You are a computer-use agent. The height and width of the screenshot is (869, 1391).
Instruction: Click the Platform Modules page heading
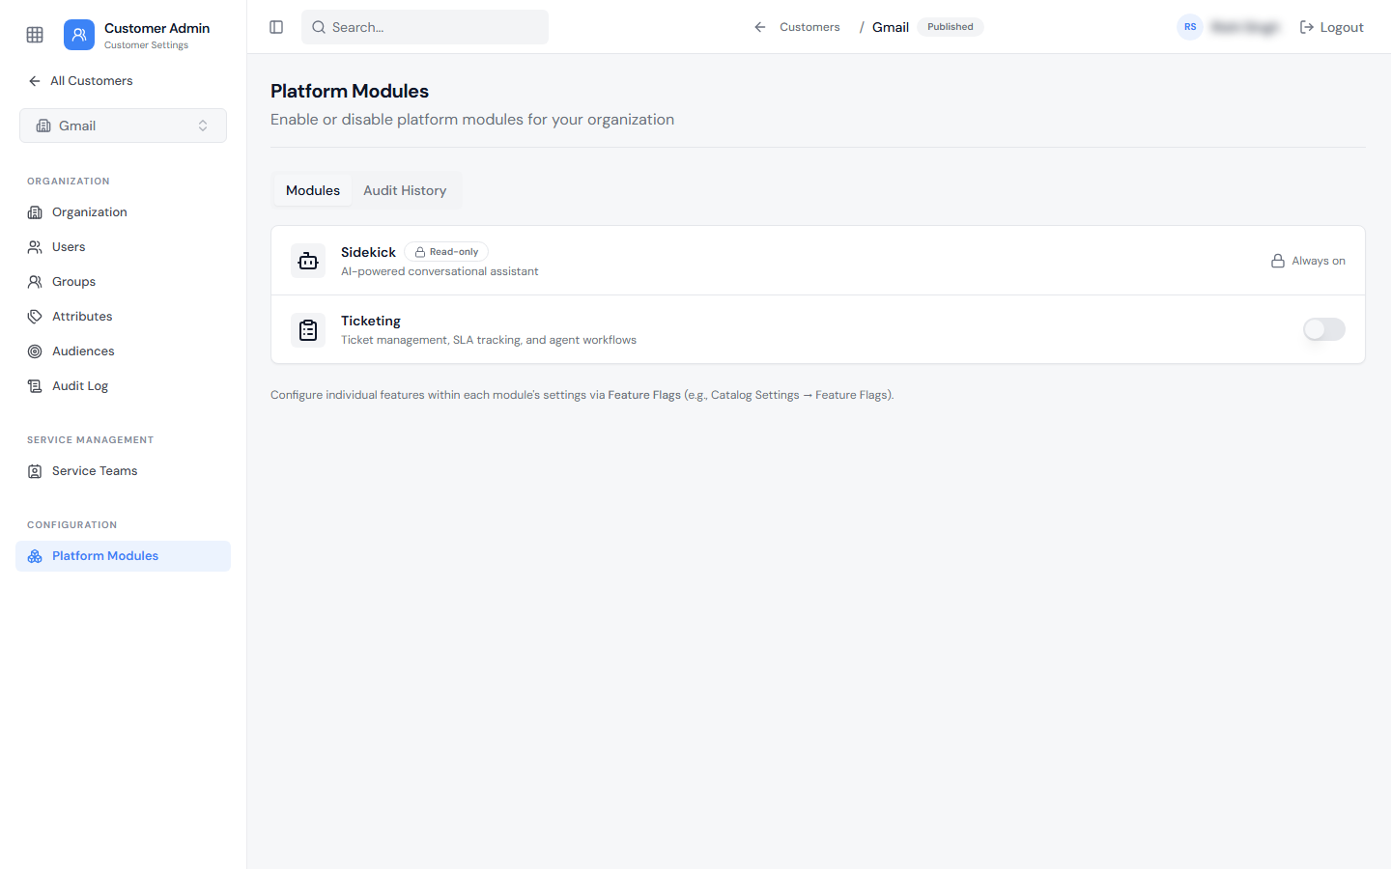point(350,91)
